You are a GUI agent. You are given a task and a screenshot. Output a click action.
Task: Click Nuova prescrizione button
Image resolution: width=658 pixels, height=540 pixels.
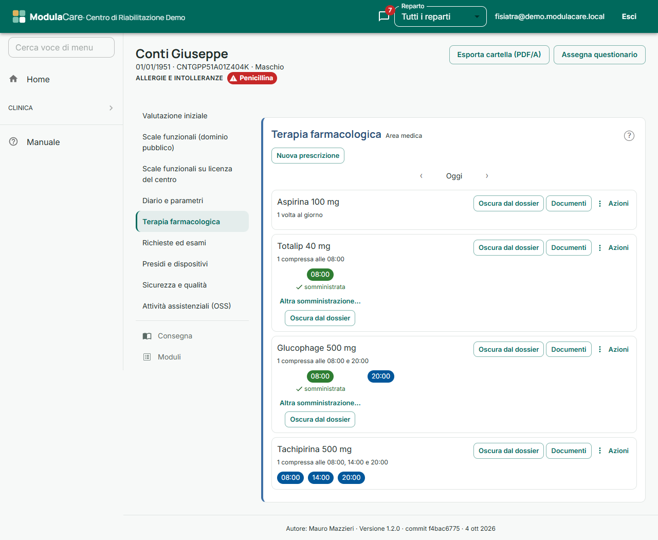click(308, 156)
